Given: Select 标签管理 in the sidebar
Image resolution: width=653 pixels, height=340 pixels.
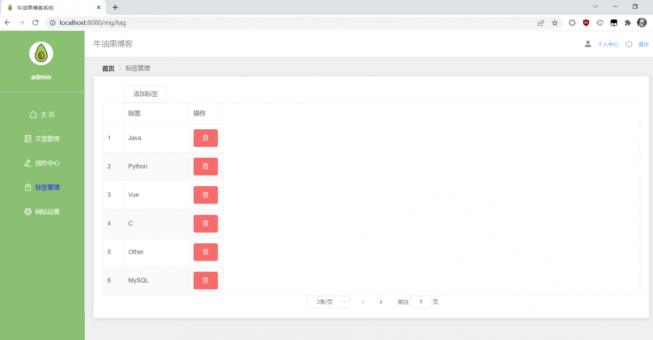Looking at the screenshot, I should (x=42, y=187).
